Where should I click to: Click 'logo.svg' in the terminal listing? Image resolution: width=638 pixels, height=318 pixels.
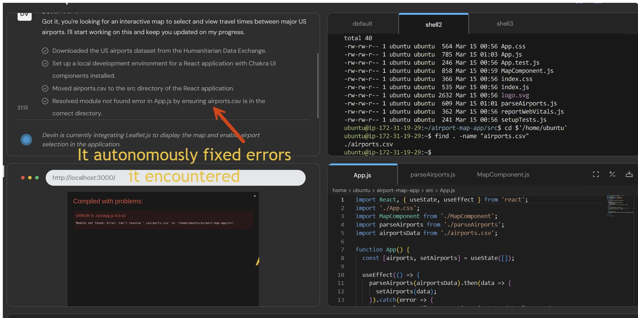pos(515,95)
